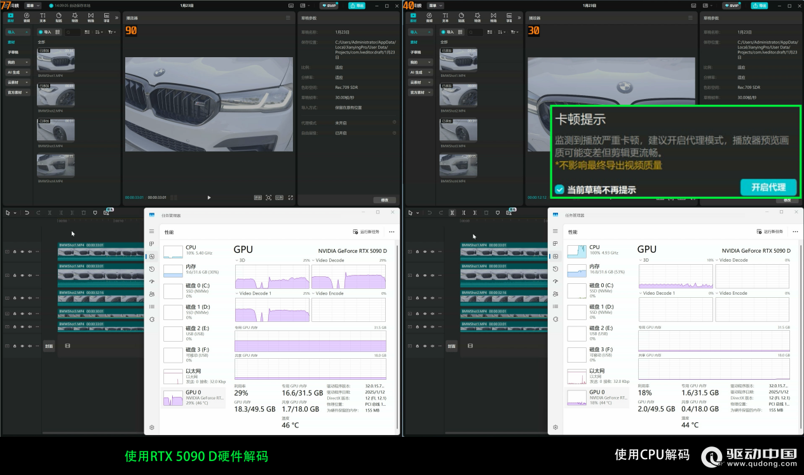Check the 当前草稿不再提示 checkbox
Image resolution: width=804 pixels, height=475 pixels.
pos(559,189)
